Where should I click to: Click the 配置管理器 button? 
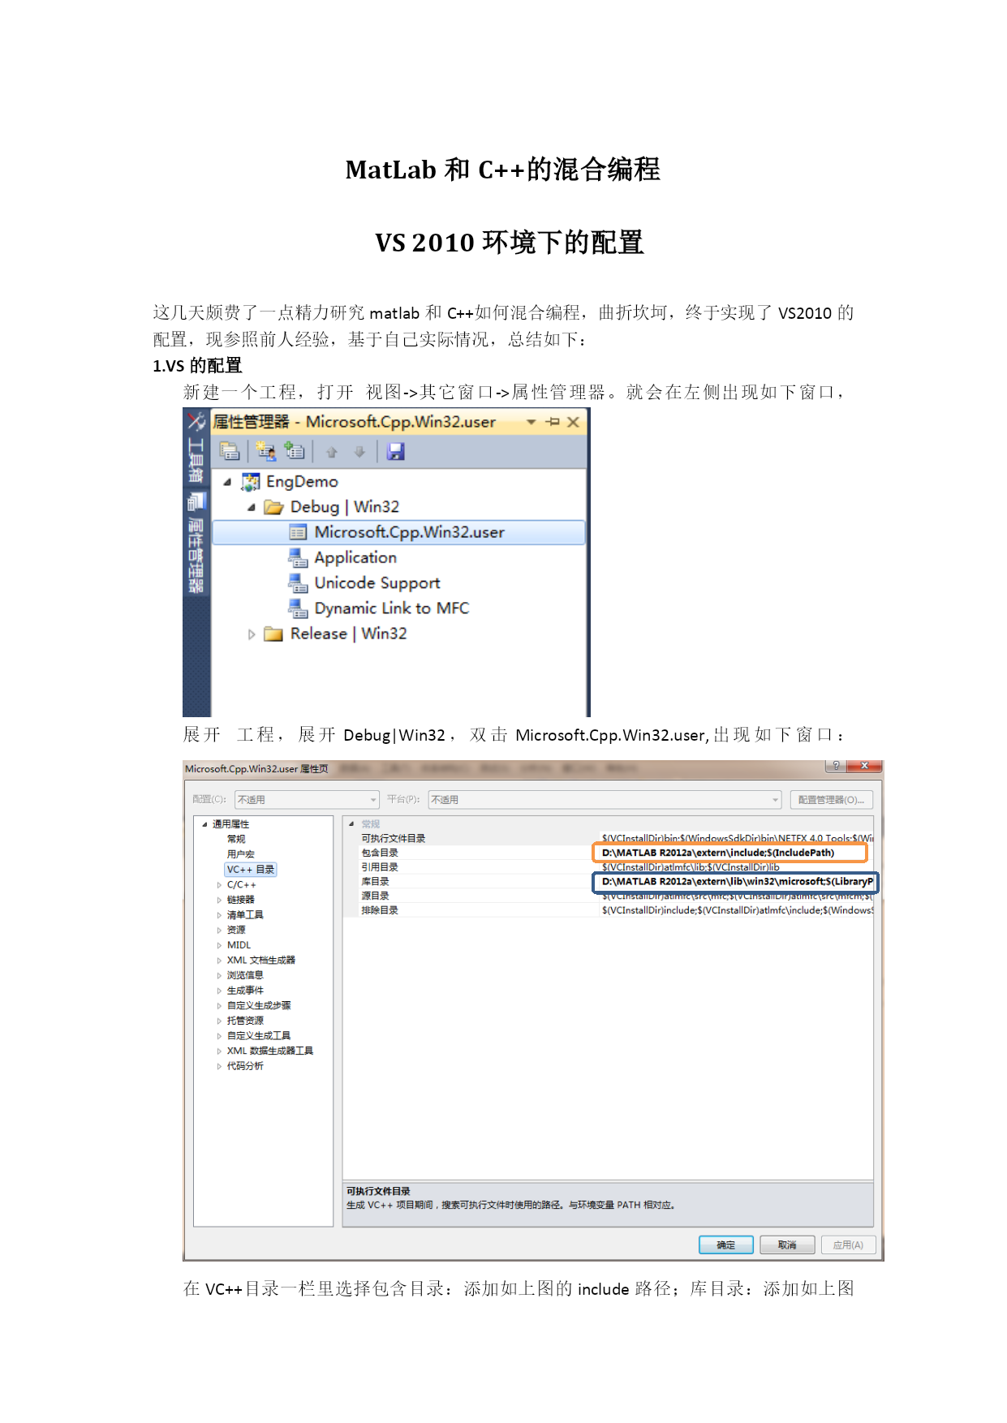[x=831, y=800]
